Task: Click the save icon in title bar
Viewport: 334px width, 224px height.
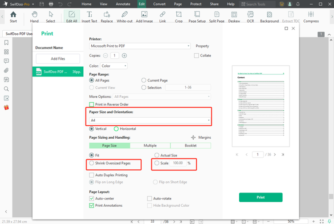Action: 42,4
